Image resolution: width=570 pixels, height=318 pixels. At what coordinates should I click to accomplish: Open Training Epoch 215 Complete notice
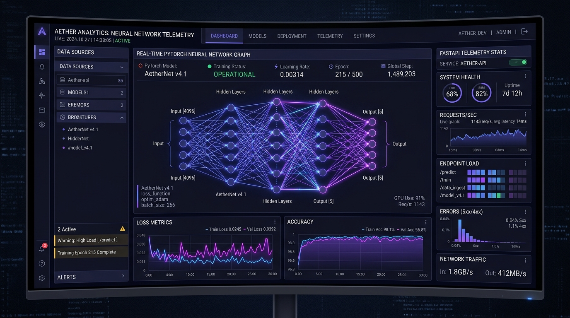tap(91, 252)
